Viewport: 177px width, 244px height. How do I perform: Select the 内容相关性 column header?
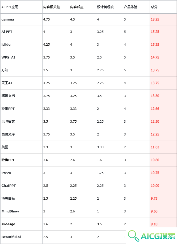(51, 7)
